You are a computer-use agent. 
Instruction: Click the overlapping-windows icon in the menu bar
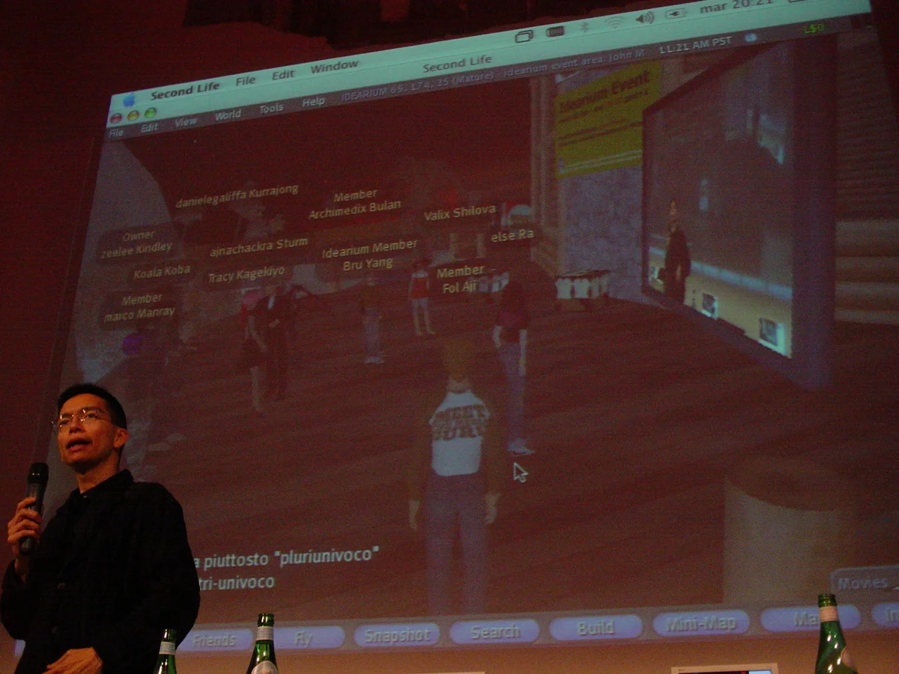tap(524, 35)
